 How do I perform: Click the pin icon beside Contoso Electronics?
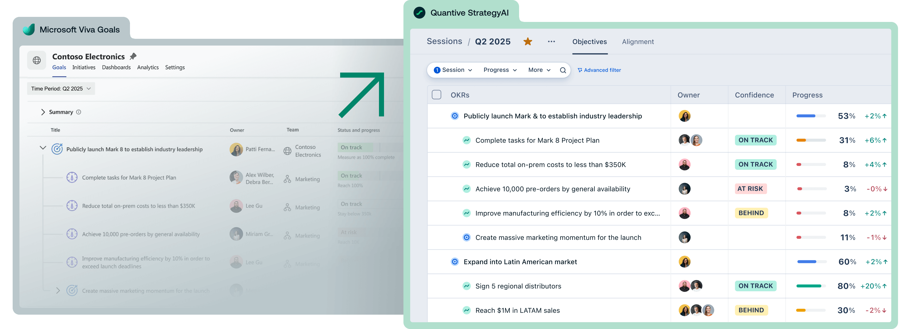pos(133,57)
